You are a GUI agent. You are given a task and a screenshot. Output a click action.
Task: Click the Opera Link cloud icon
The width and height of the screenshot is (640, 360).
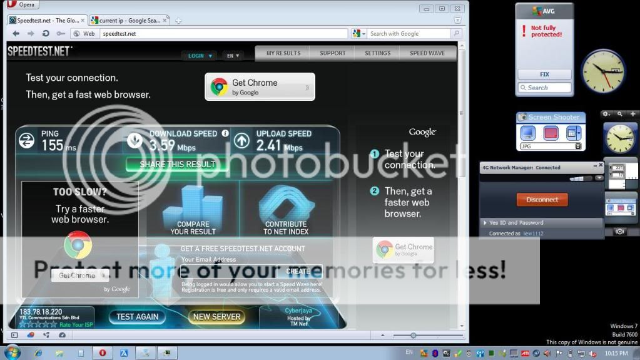point(31,335)
